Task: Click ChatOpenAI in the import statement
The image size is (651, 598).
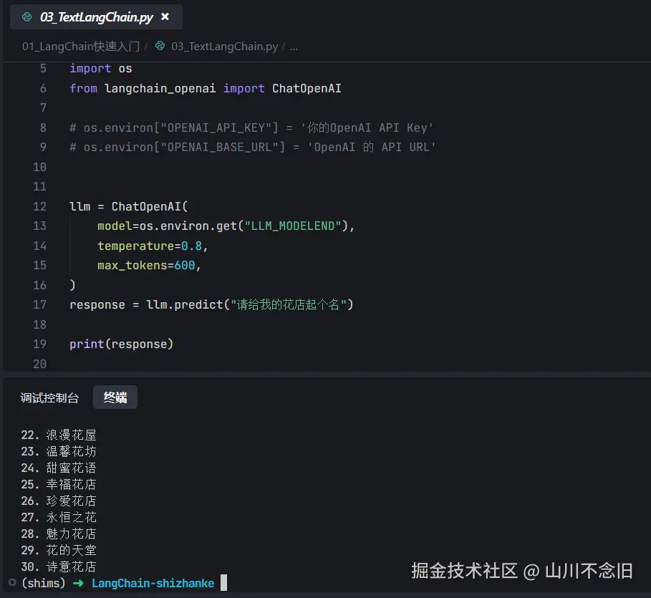Action: tap(307, 89)
